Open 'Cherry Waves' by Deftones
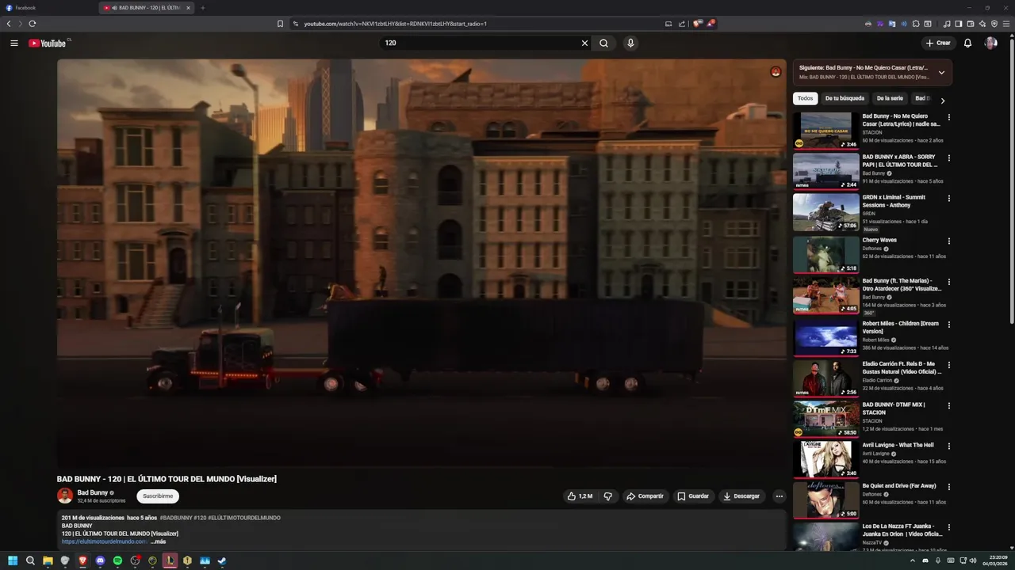Viewport: 1015px width, 570px height. [x=879, y=240]
